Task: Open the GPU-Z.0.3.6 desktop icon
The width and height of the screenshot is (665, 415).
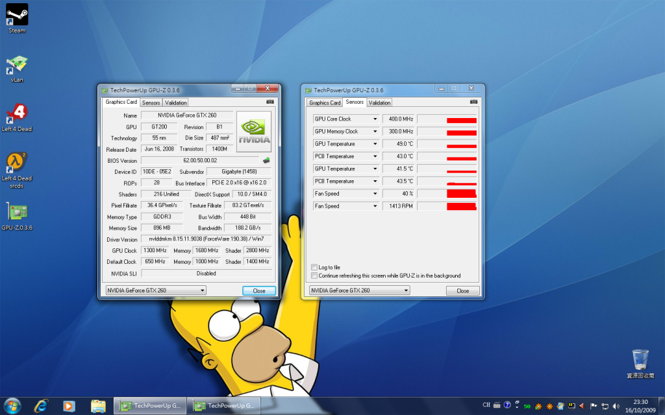Action: click(17, 213)
